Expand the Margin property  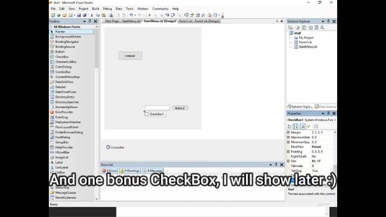coord(288,133)
